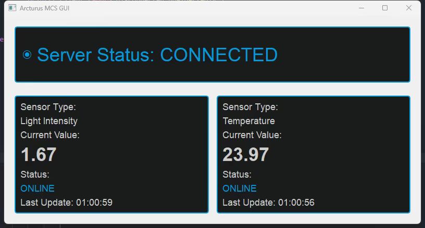Viewport: 425px width, 228px height.
Task: Click Status label in Temperature card
Action: click(x=237, y=174)
